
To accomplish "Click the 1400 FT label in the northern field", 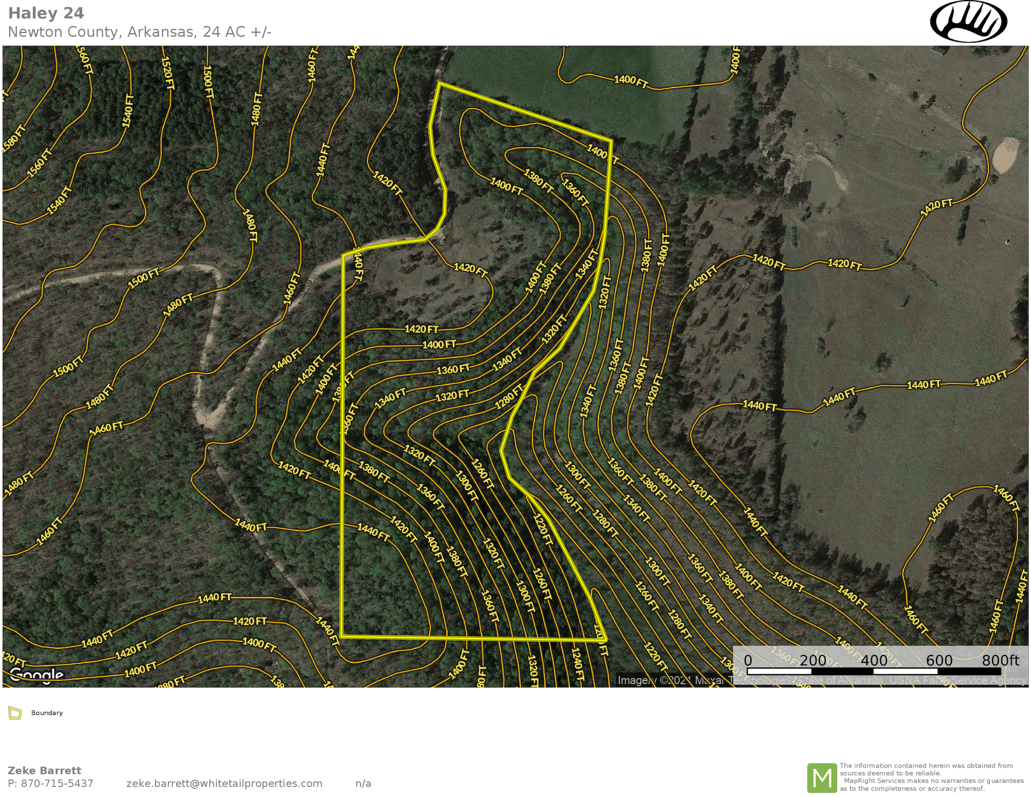I will click(631, 81).
